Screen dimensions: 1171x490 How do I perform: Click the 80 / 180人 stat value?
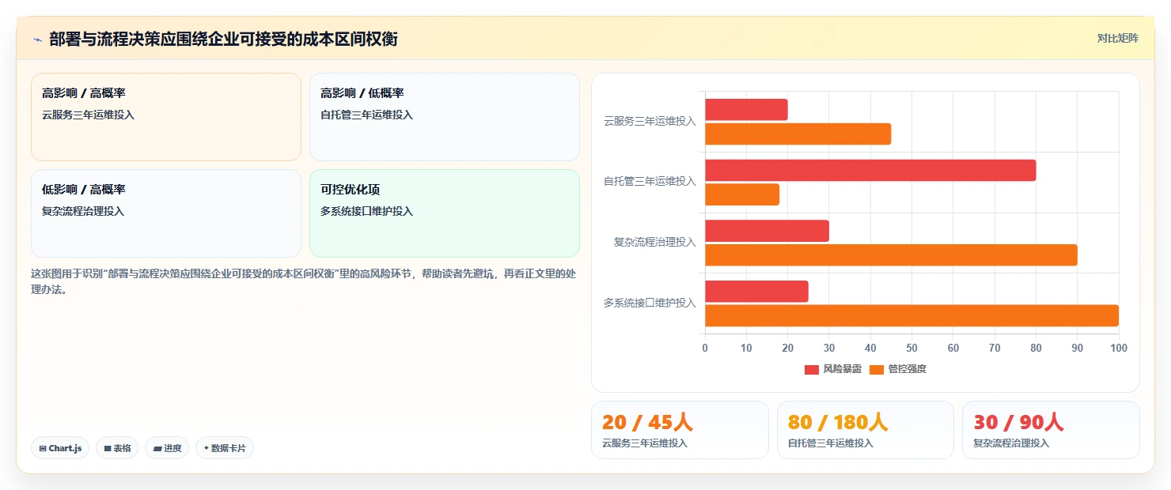838,423
